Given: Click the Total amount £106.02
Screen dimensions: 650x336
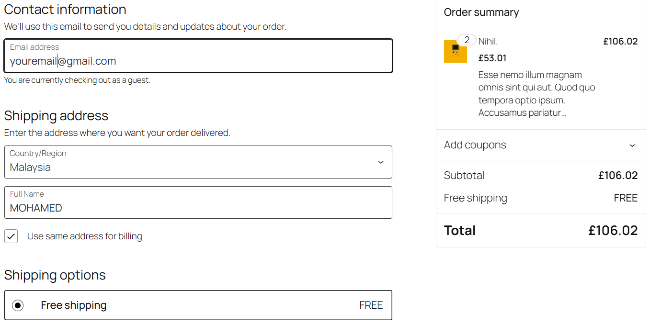Looking at the screenshot, I should 612,230.
